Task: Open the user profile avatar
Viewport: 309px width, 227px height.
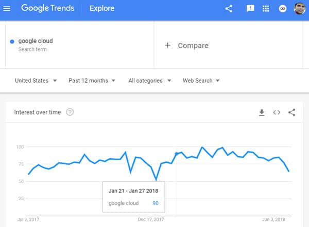Action: click(x=300, y=9)
